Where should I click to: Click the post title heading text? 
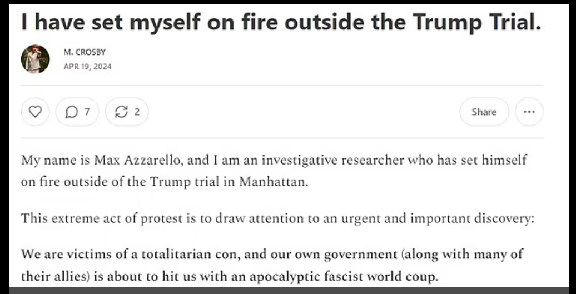click(281, 22)
